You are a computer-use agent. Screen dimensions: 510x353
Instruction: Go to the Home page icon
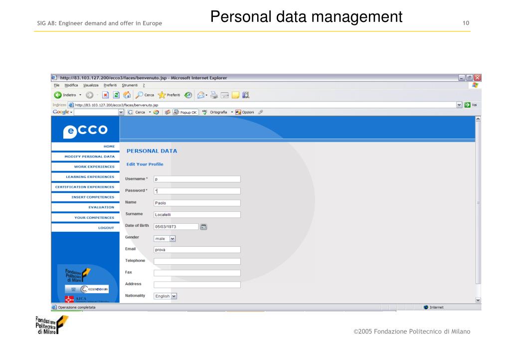[x=127, y=95]
